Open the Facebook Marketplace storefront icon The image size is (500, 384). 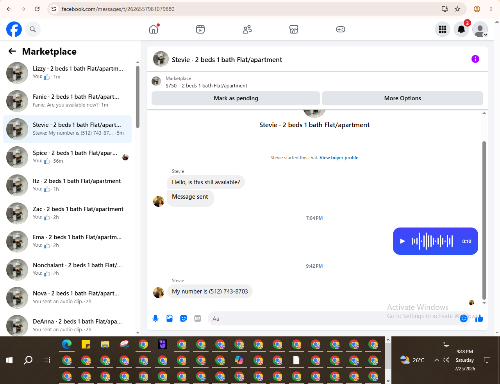pos(294,29)
